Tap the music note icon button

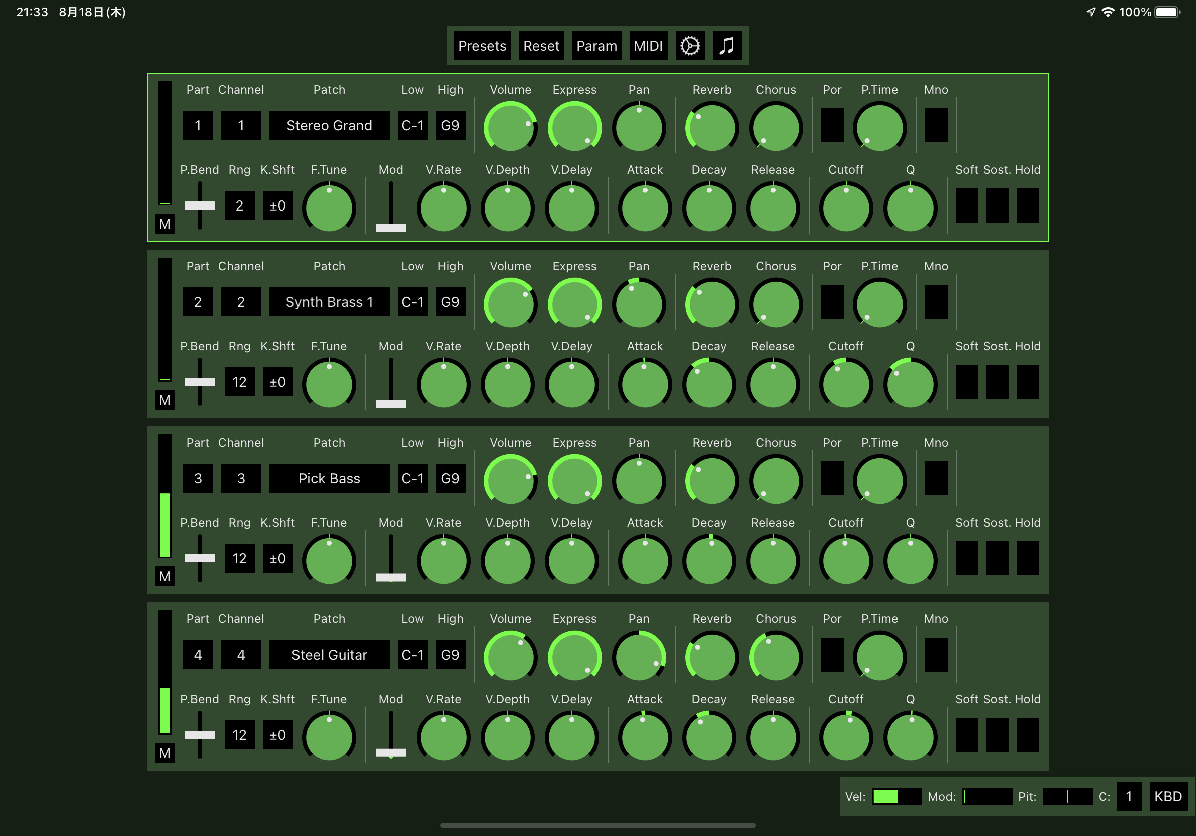tap(727, 46)
